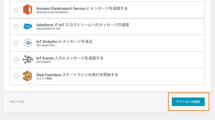The height and width of the screenshot is (120, 215).
Task: Click the Amazon Elasticsearch Service にメッセージを送信する title
Action: (x=82, y=8)
